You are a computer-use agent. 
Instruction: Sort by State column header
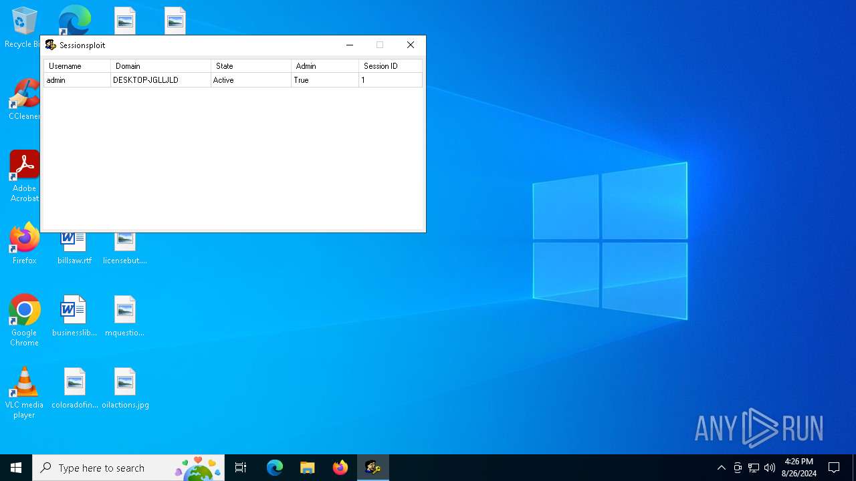pyautogui.click(x=251, y=66)
